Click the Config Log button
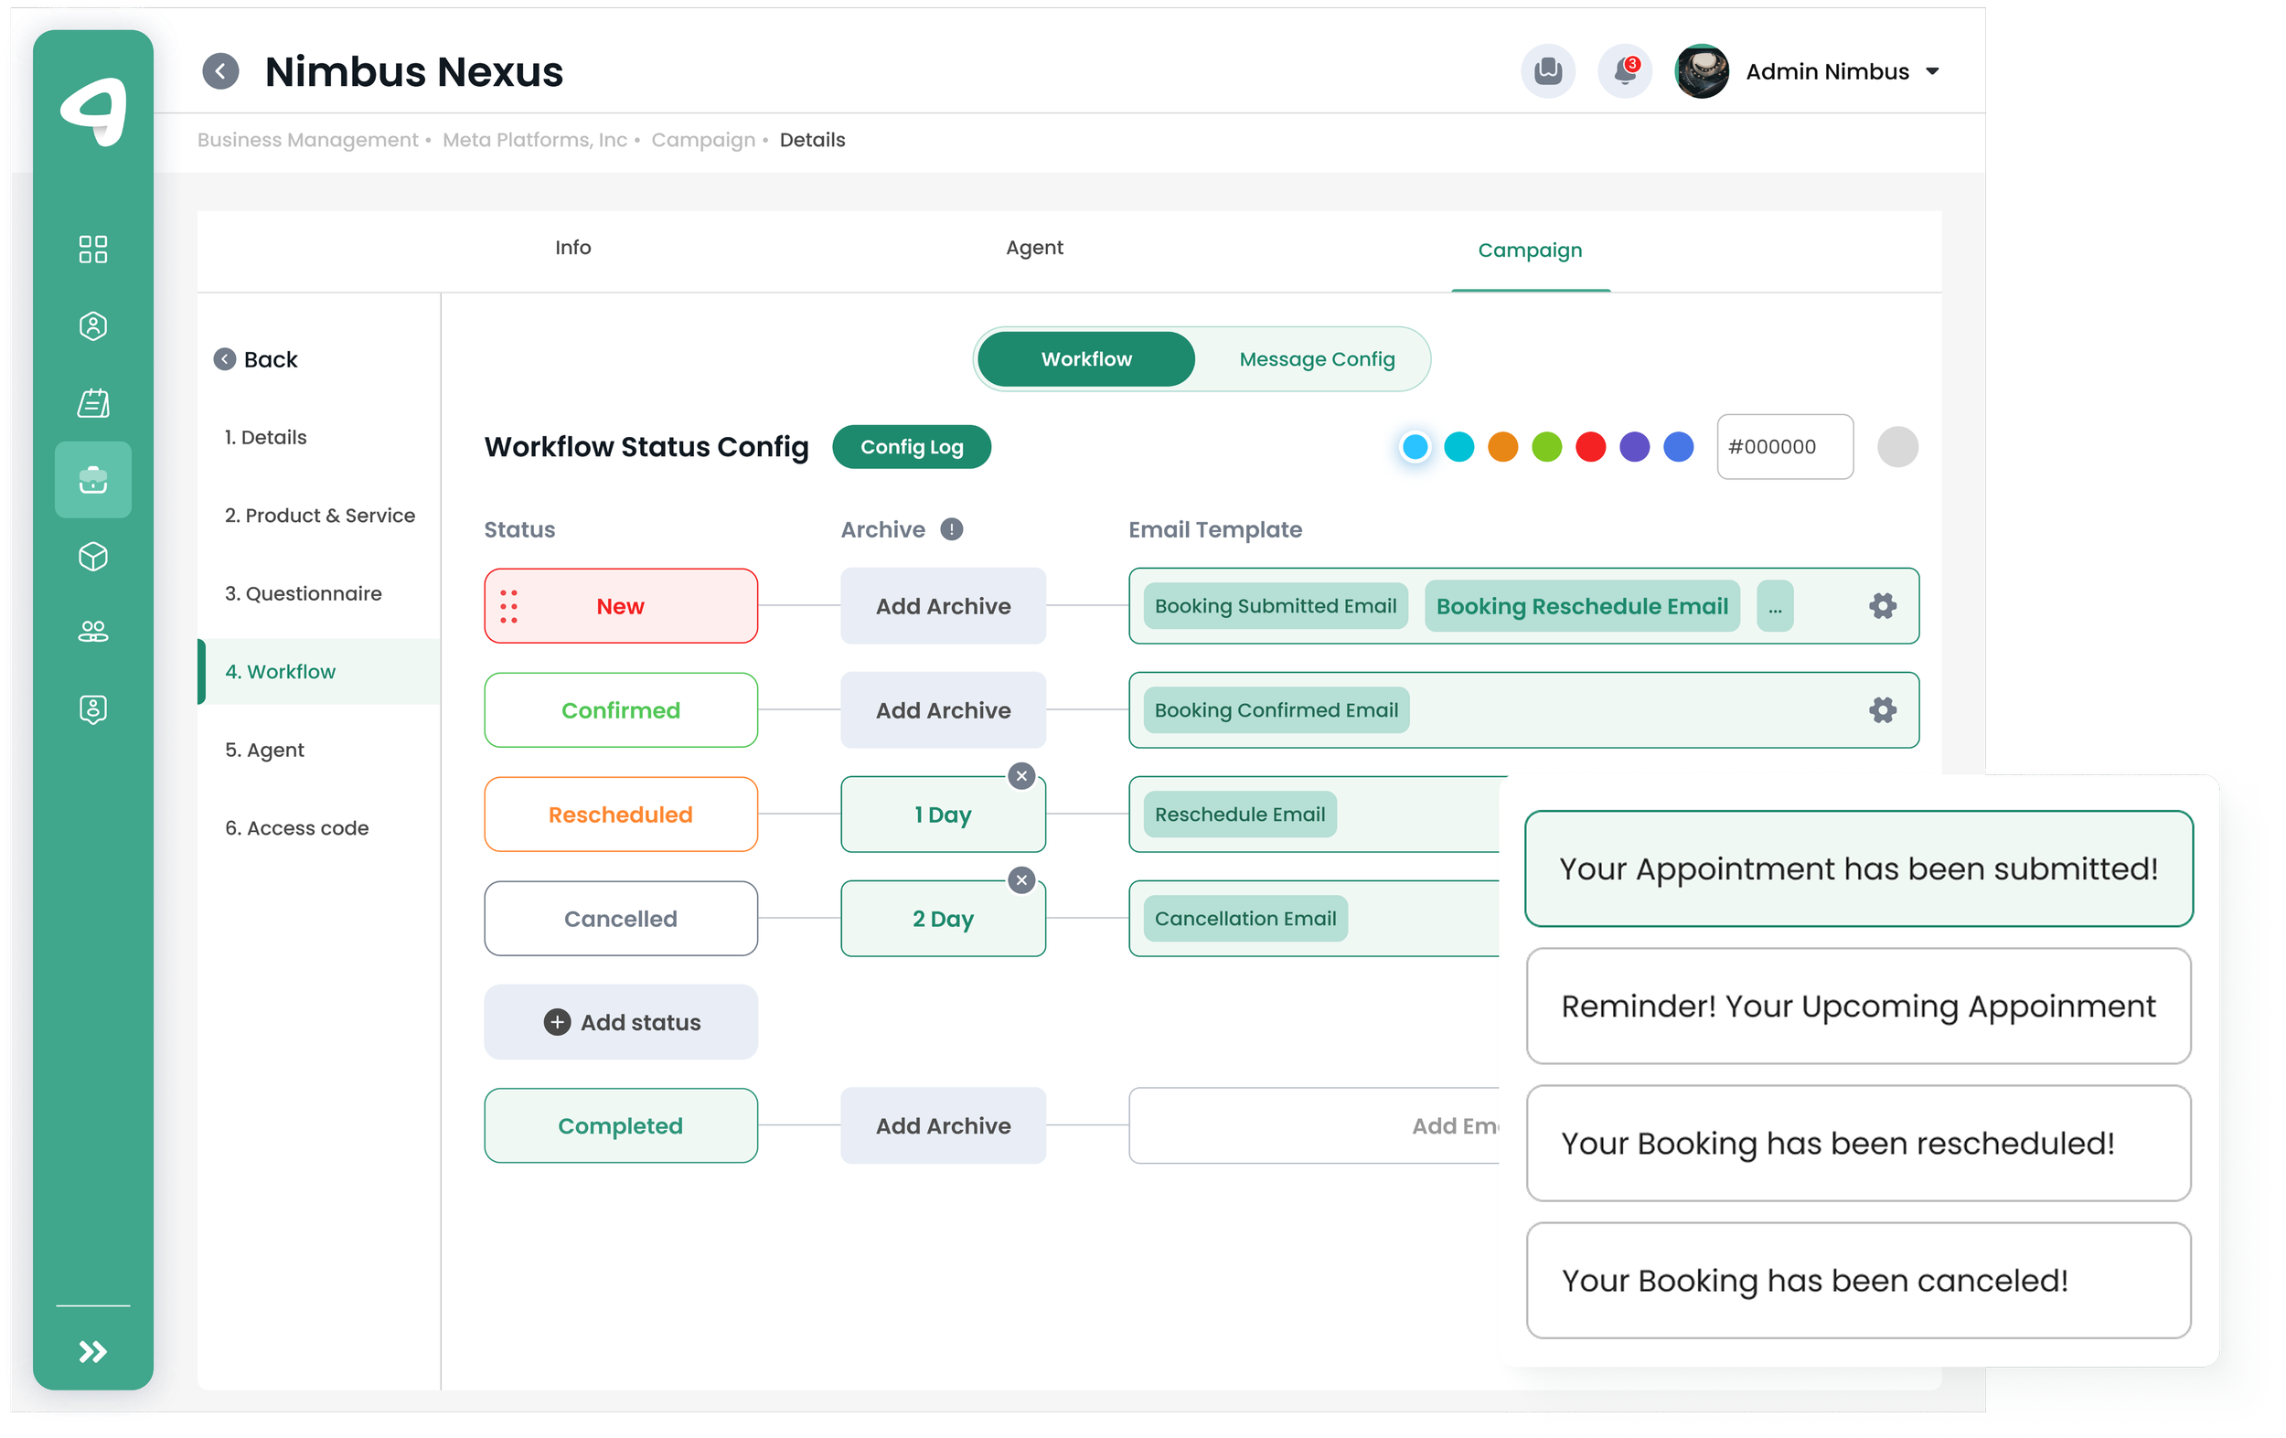Viewport: 2286px width, 1438px height. (x=911, y=447)
